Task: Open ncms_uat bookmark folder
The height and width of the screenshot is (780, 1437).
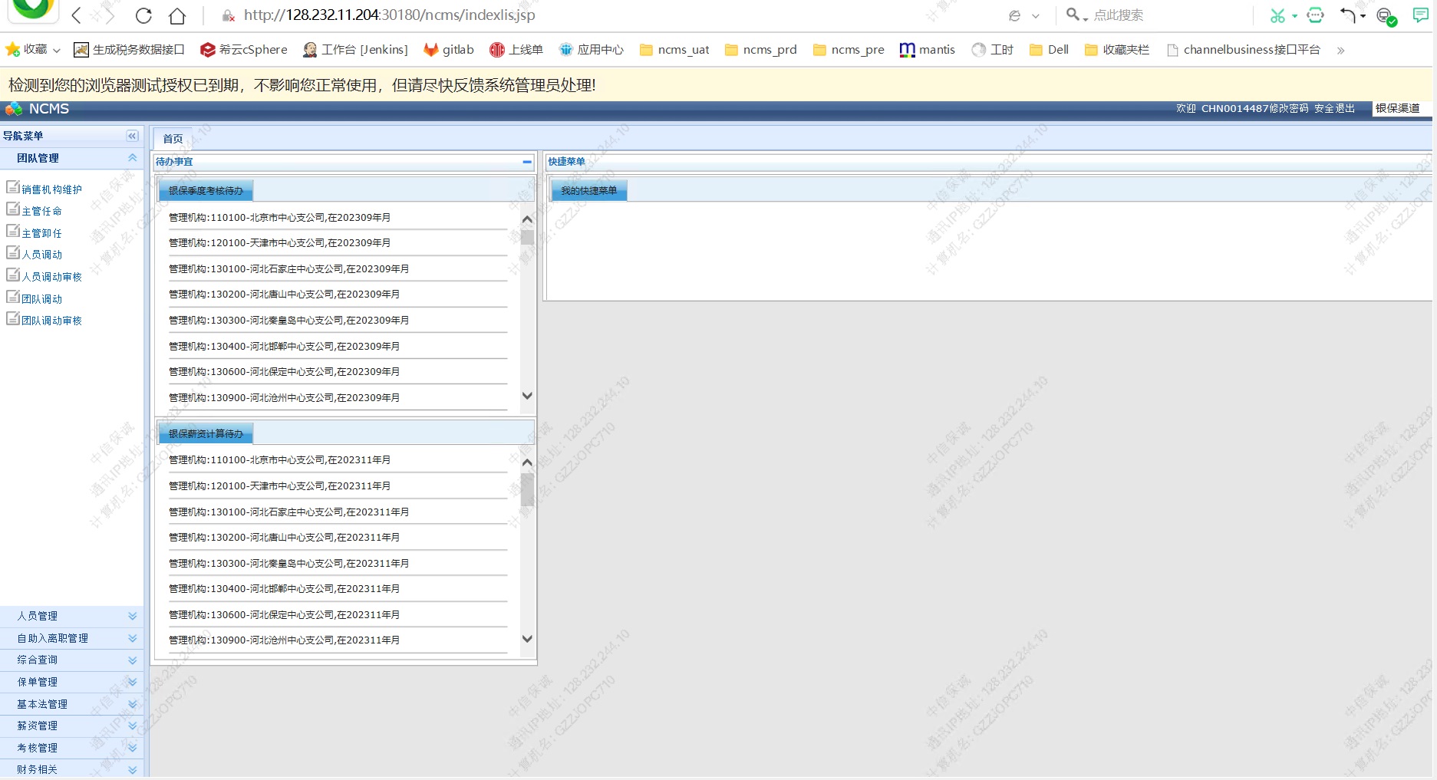Action: click(x=674, y=50)
